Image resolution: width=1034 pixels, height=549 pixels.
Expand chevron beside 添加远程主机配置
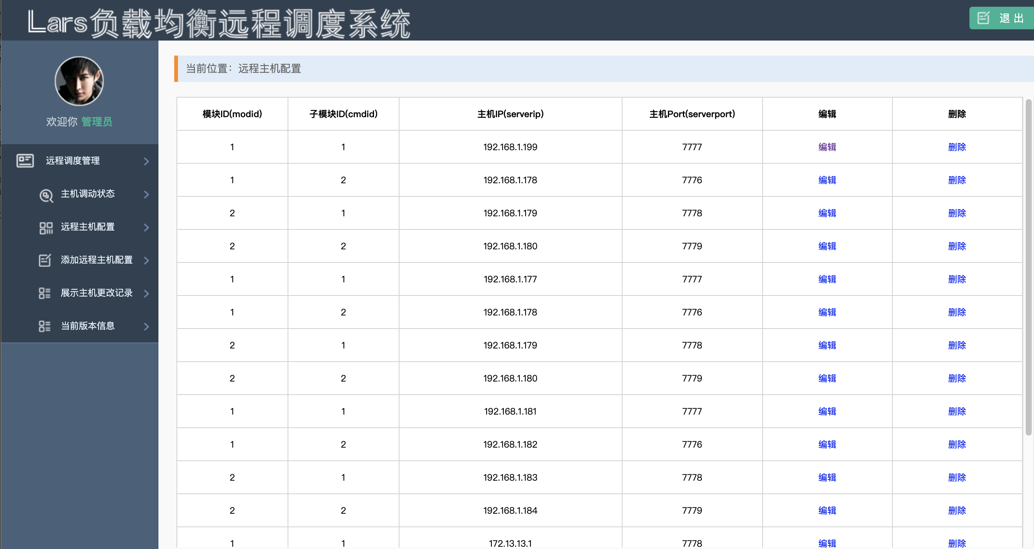click(x=146, y=261)
